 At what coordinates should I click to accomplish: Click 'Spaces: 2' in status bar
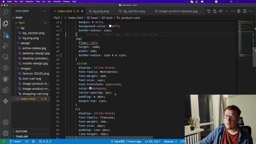pos(170,141)
